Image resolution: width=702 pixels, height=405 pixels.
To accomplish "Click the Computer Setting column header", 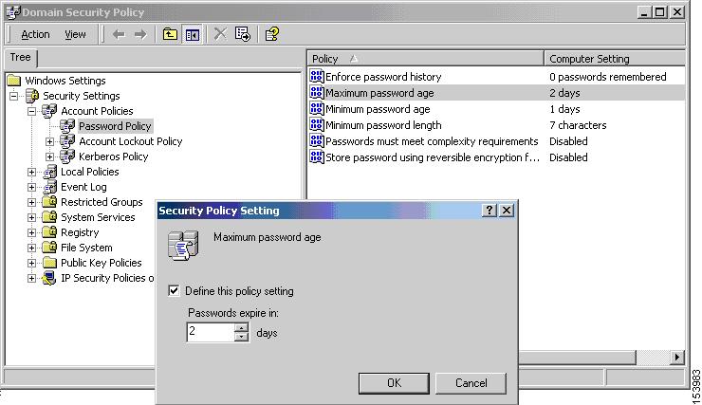I will click(x=615, y=59).
